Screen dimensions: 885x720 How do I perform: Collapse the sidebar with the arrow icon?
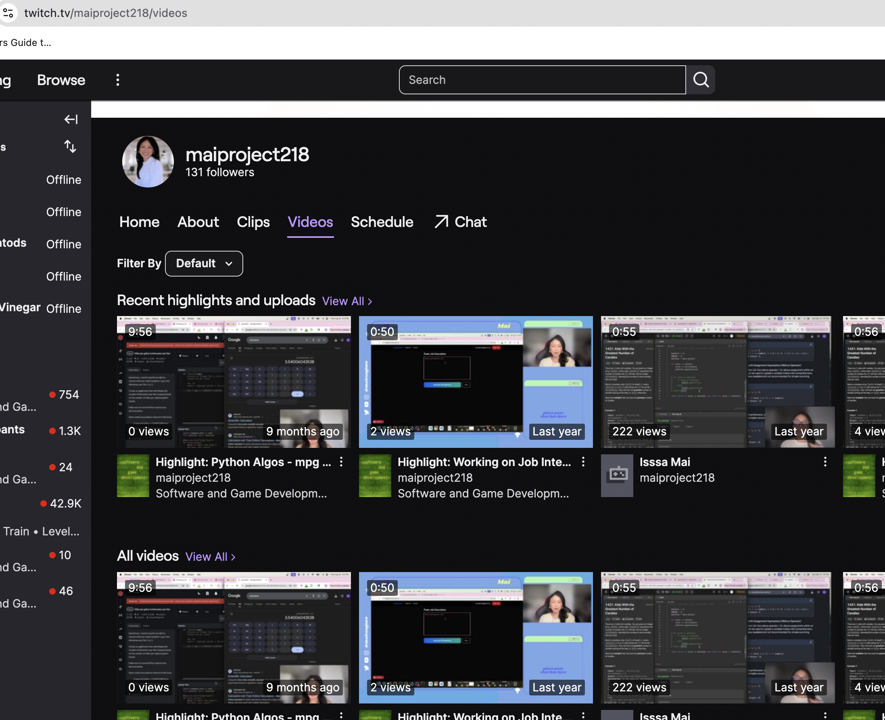pyautogui.click(x=71, y=119)
